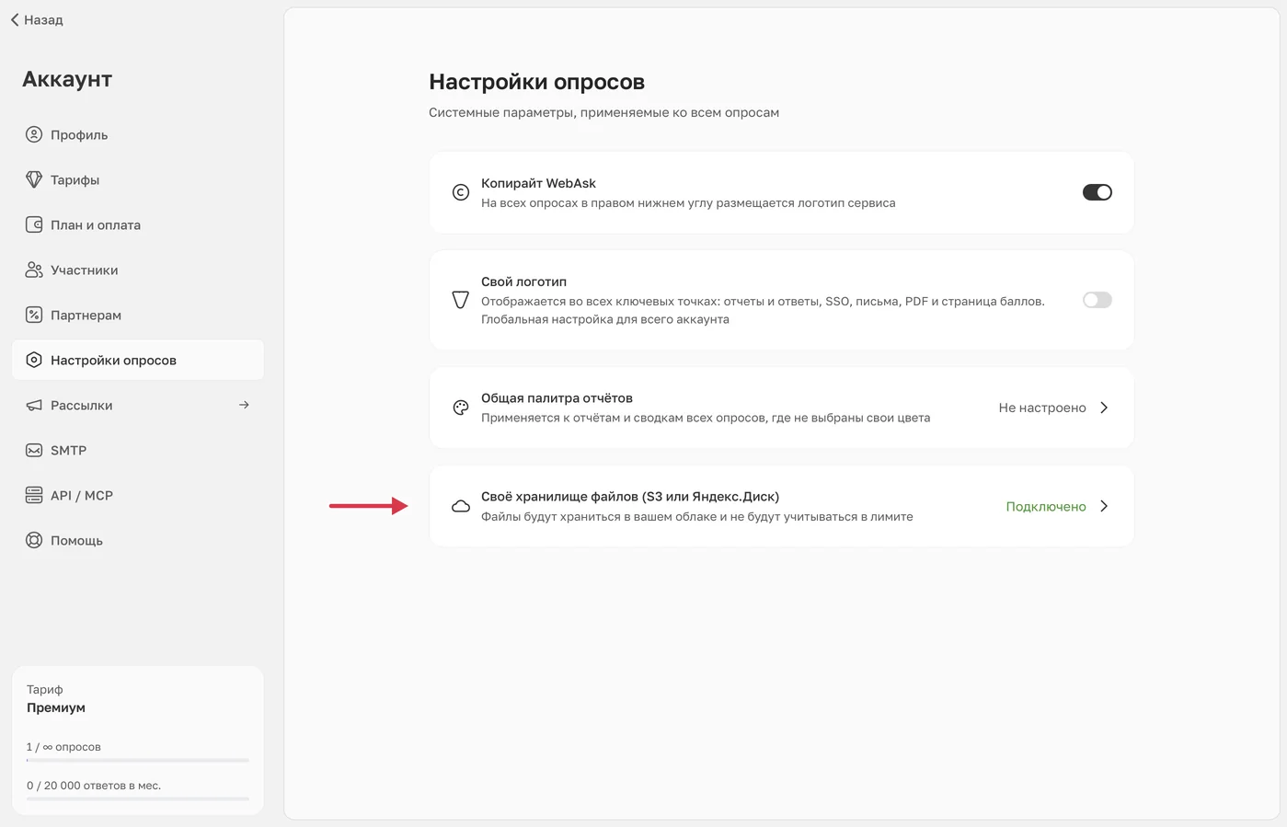
Task: Open the API / MCP menu item
Action: pos(138,495)
